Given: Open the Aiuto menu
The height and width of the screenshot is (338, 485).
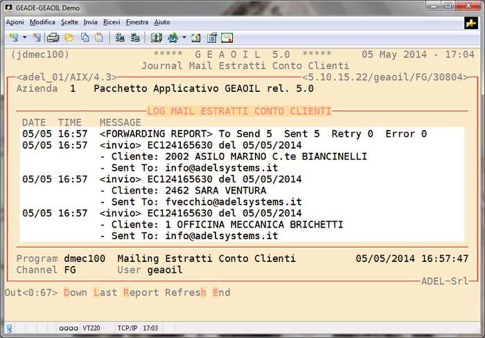Looking at the screenshot, I should pyautogui.click(x=161, y=22).
